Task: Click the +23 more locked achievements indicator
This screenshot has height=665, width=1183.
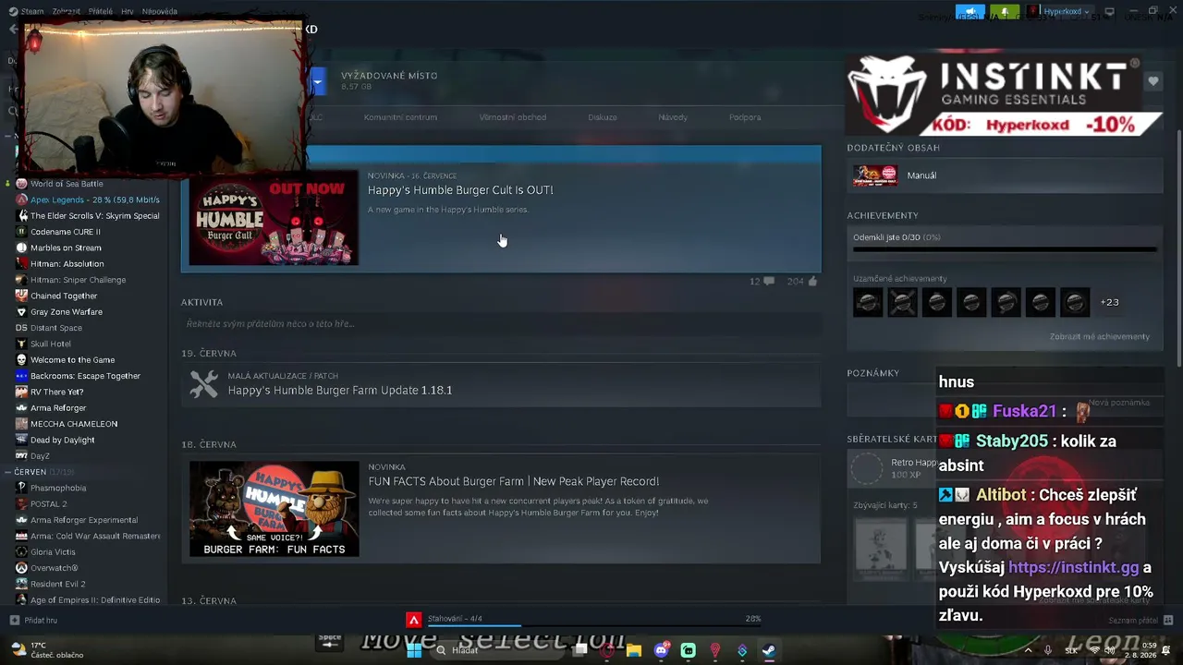Action: coord(1109,302)
